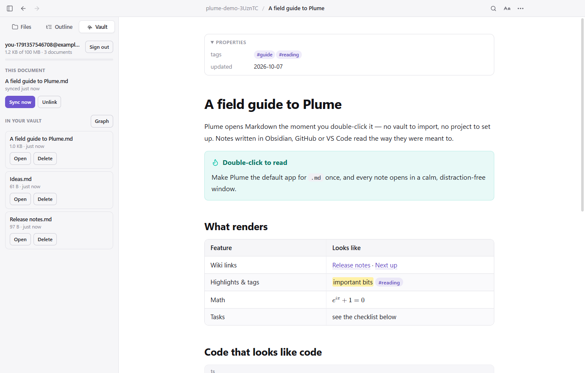This screenshot has width=585, height=373.
Task: Delete the Release notes.md document
Action: [45, 239]
